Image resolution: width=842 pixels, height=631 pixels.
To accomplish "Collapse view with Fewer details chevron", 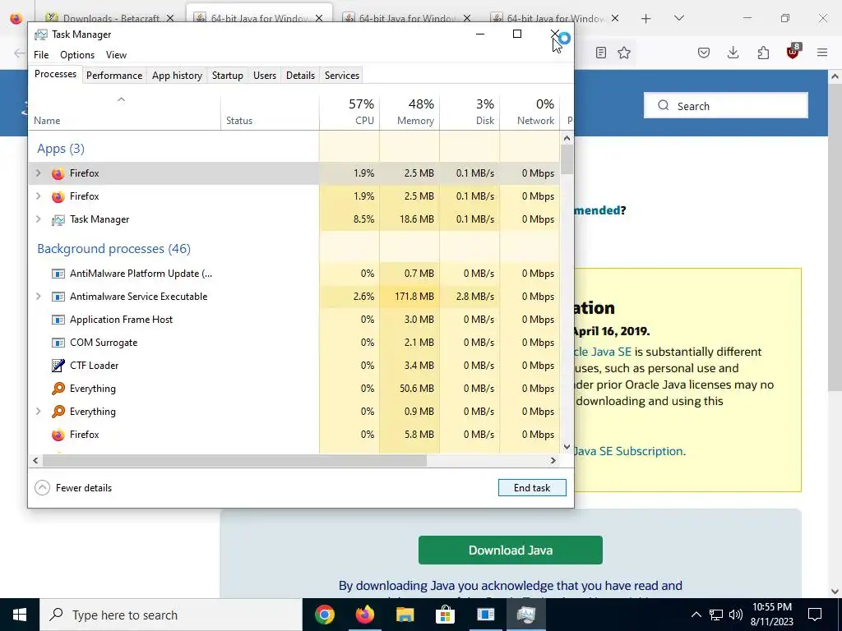I will coord(42,488).
